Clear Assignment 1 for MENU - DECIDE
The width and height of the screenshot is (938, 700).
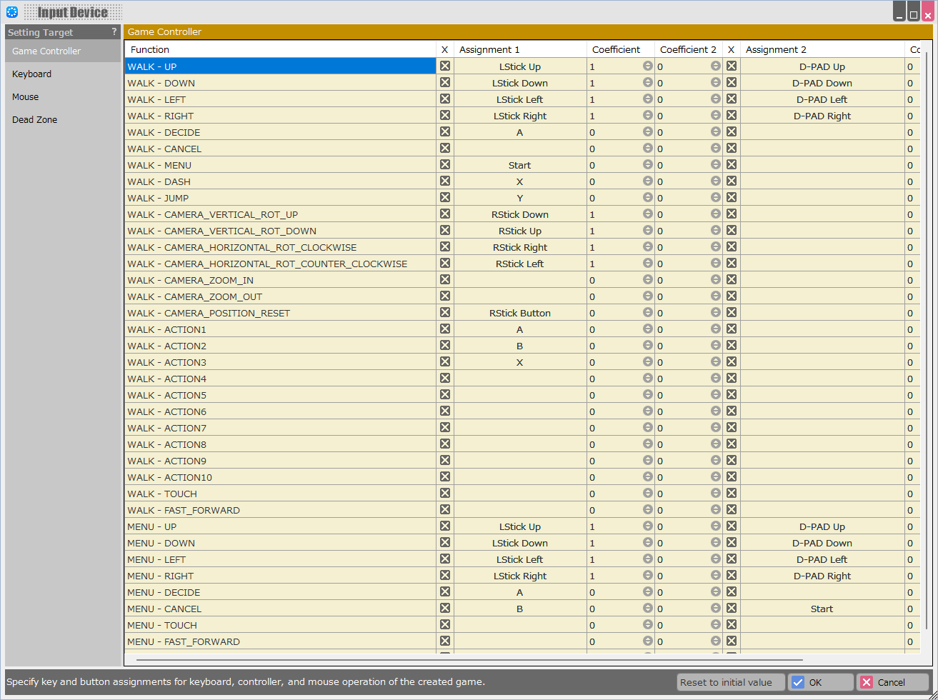tap(445, 591)
